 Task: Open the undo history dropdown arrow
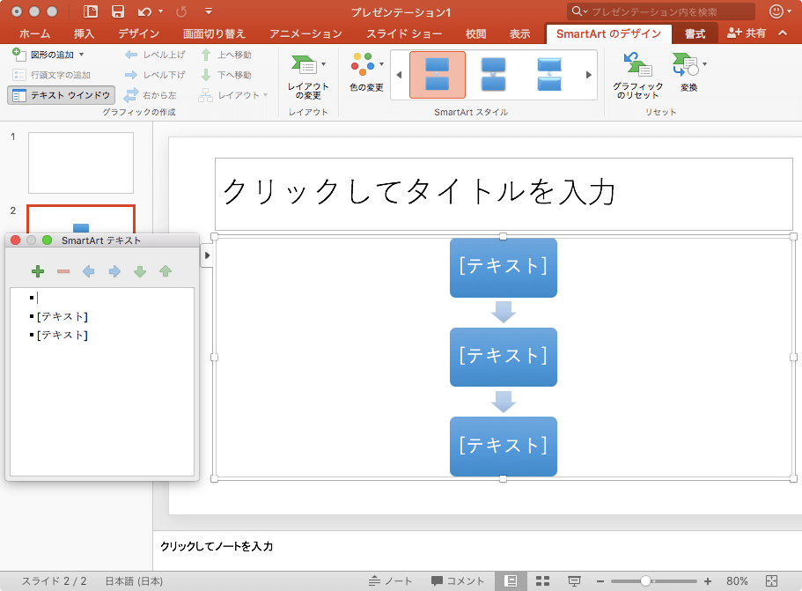(x=160, y=11)
